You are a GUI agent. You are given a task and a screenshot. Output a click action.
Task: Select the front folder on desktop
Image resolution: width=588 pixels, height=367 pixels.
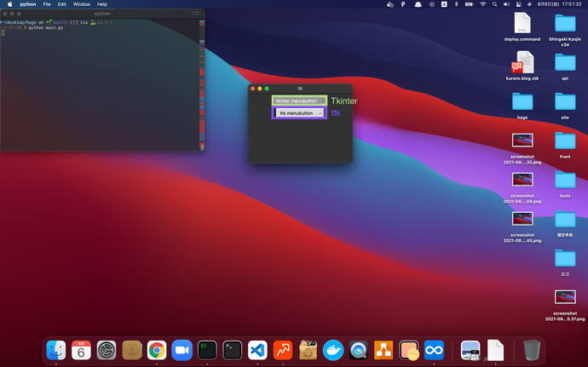tap(565, 141)
